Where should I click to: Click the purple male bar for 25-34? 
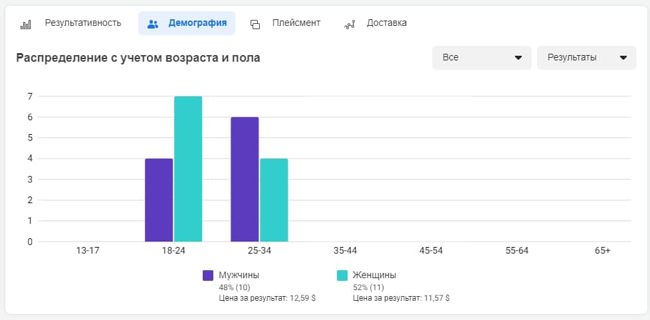pos(245,179)
